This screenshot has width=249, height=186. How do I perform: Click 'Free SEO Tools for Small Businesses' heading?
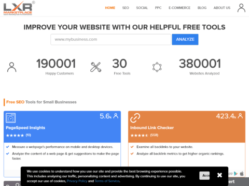point(41,102)
